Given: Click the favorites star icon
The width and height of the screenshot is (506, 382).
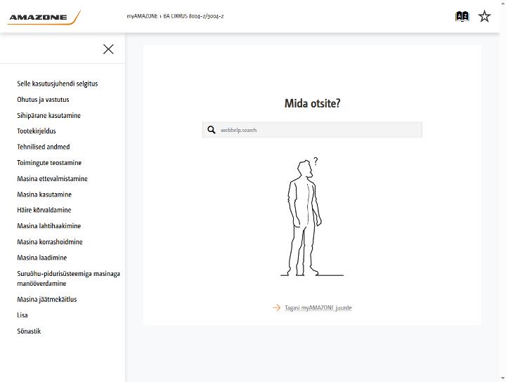Looking at the screenshot, I should 484,16.
